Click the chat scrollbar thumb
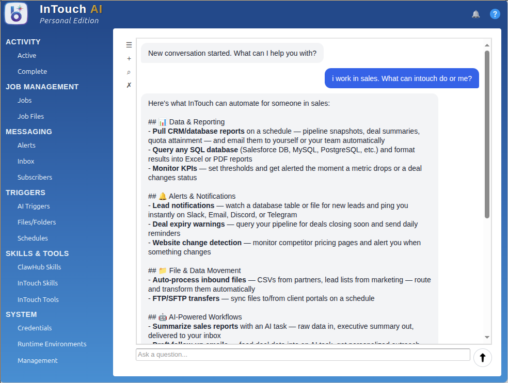Image resolution: width=508 pixels, height=383 pixels. pos(487,134)
